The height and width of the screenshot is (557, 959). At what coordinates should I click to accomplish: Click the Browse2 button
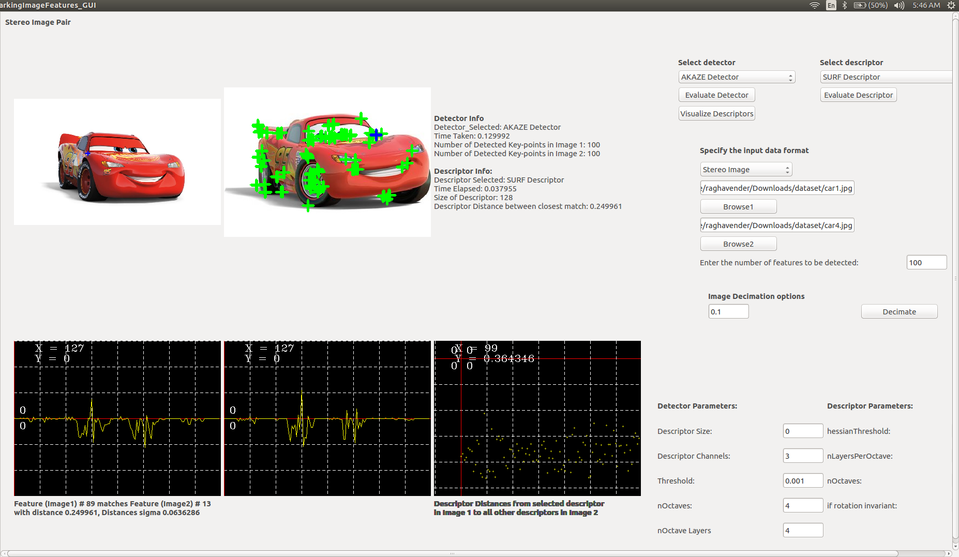pos(738,244)
